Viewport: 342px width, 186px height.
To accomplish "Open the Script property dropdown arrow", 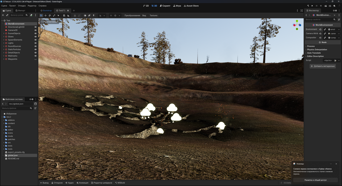I will tap(339, 60).
